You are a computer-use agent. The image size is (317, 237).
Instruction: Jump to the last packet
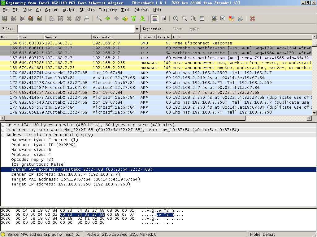pos(142,19)
